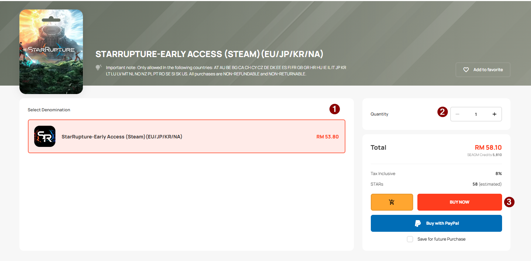Click the lightbulb icon beside Important note

tap(98, 67)
